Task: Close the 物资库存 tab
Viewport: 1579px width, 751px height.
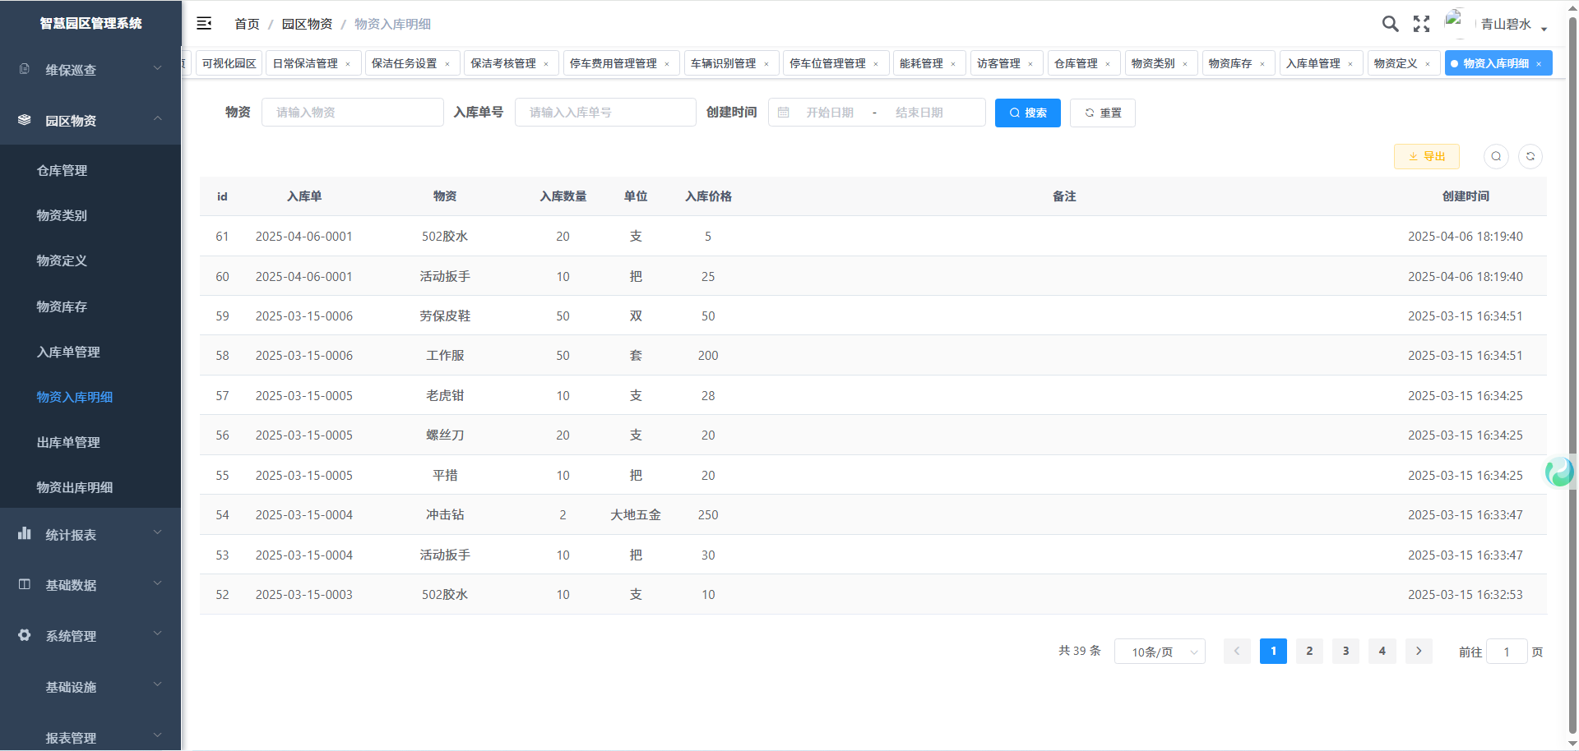Action: 1262,64
